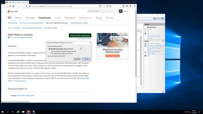Open the Firefox hamburger menu
Viewport: 203px width, 114px height.
pos(134,6)
